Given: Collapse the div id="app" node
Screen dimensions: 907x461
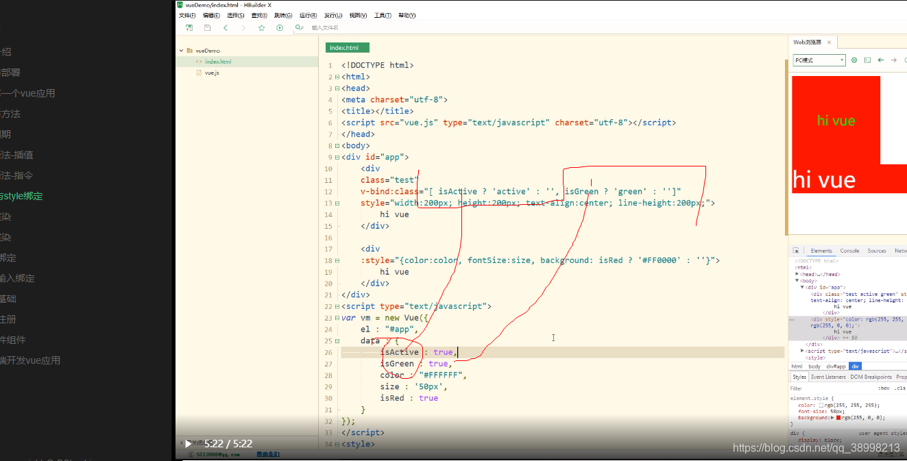Looking at the screenshot, I should click(803, 287).
